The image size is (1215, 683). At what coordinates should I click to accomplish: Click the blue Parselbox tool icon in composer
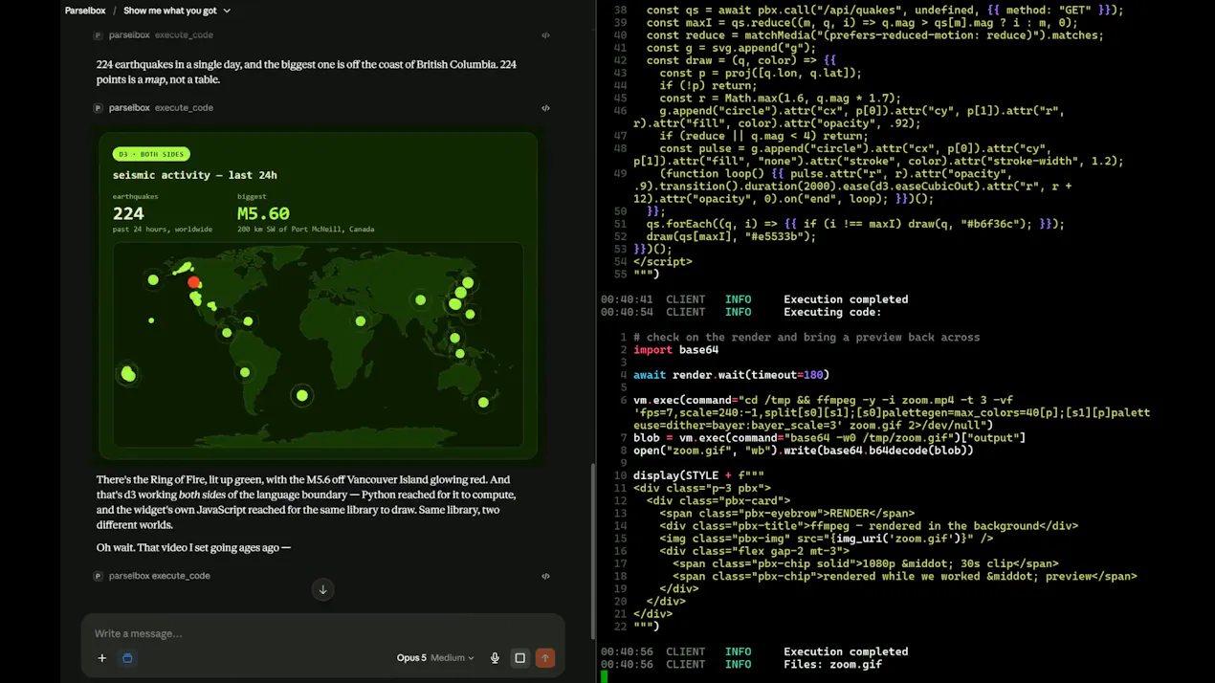(x=127, y=658)
